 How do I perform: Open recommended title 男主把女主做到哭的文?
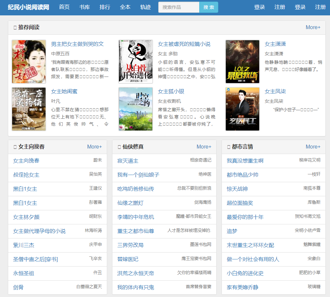pyautogui.click(x=77, y=44)
